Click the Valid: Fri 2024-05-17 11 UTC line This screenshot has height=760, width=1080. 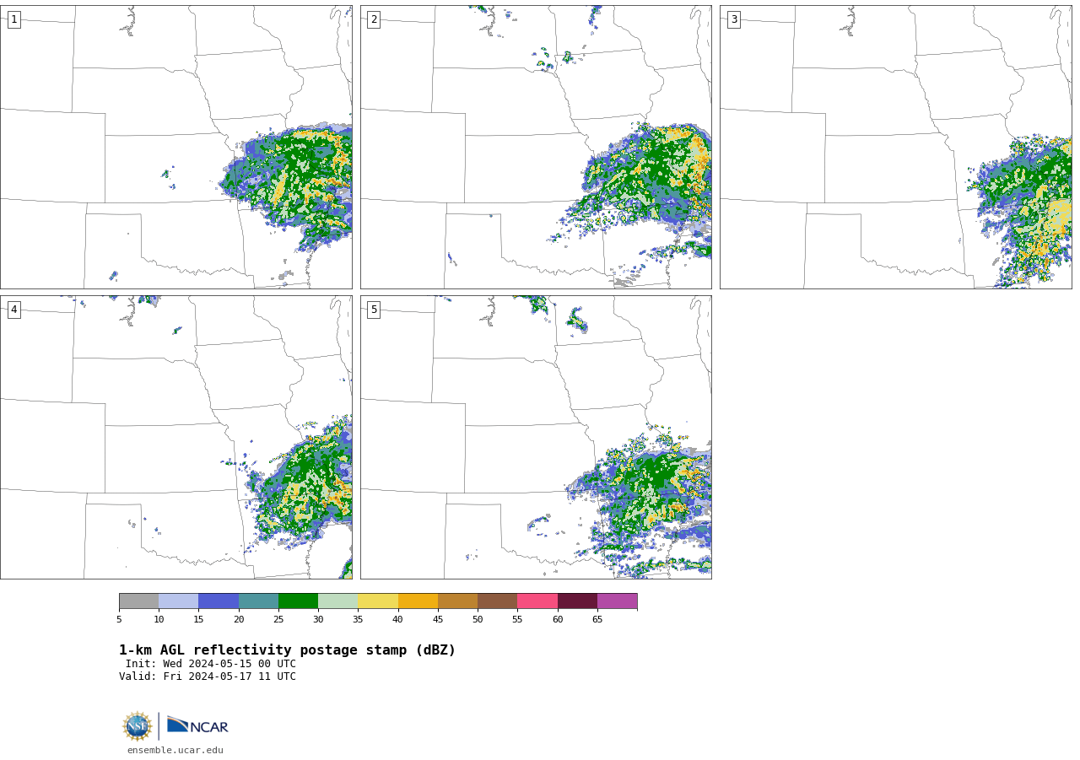click(x=208, y=676)
